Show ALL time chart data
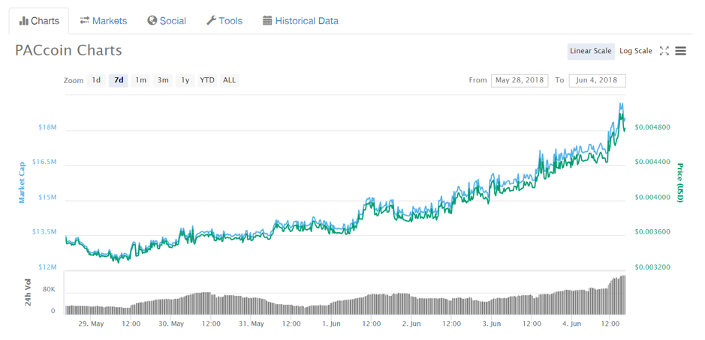This screenshot has width=705, height=340. click(x=229, y=80)
